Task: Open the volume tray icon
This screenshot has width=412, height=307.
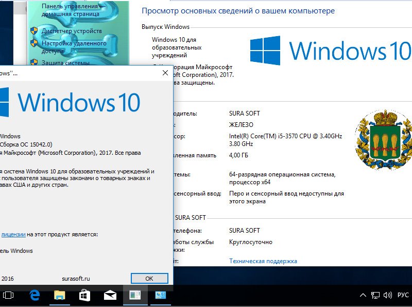Action: 388,295
